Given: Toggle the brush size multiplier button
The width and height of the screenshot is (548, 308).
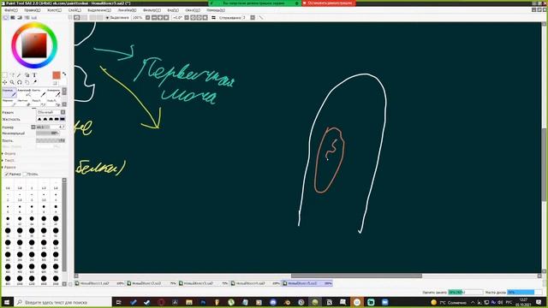Looking at the screenshot, I should pos(33,127).
